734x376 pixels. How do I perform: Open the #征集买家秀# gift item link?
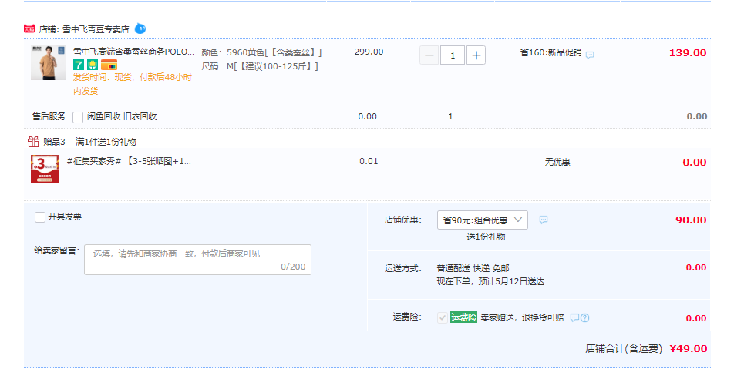(x=129, y=161)
